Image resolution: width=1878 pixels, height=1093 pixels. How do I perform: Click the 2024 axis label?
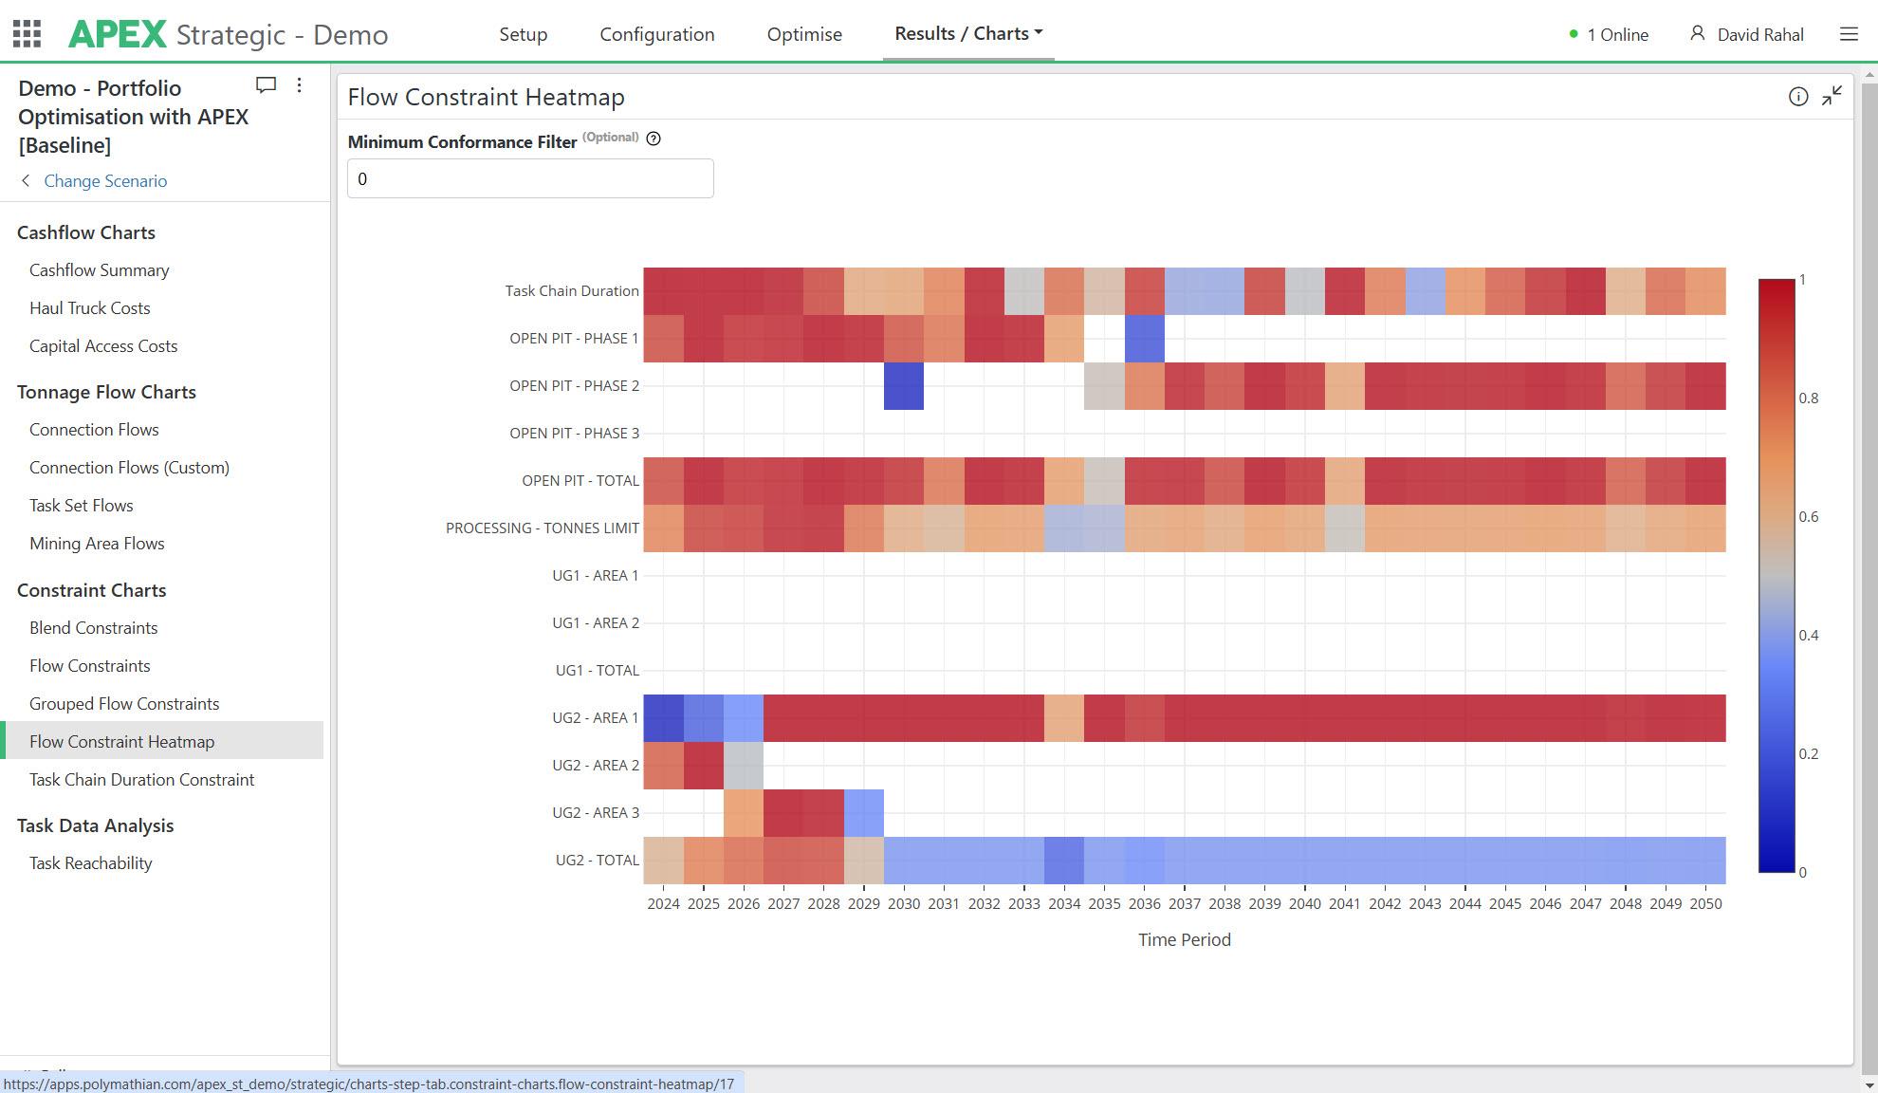coord(663,904)
